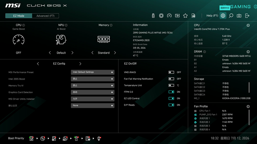Turn off EZ LED Control switch
The height and width of the screenshot is (144, 257).
point(171,98)
